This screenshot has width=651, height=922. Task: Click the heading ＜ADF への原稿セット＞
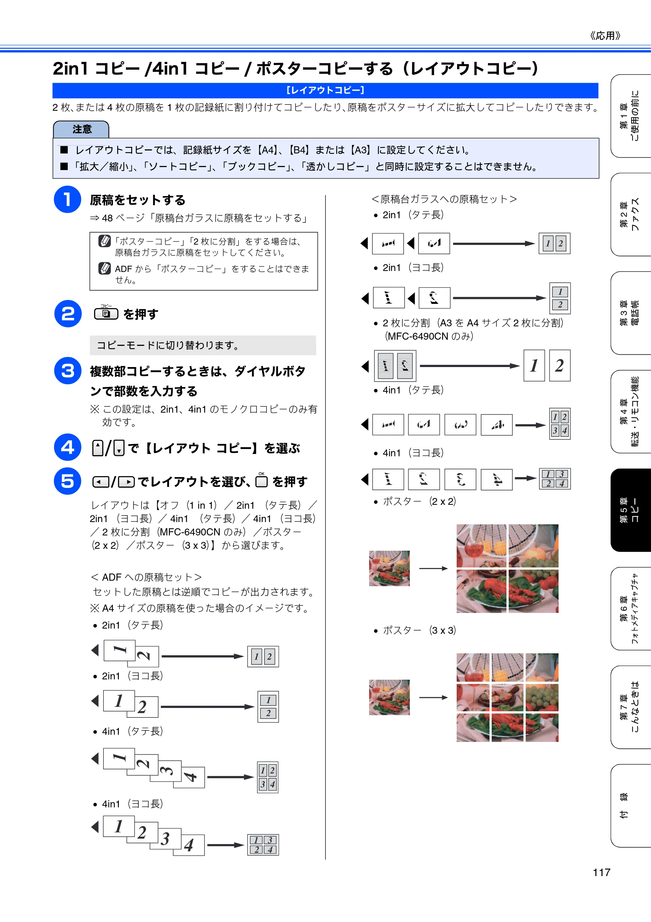[x=146, y=577]
